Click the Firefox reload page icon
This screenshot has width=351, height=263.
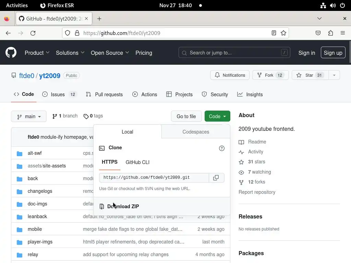click(33, 33)
